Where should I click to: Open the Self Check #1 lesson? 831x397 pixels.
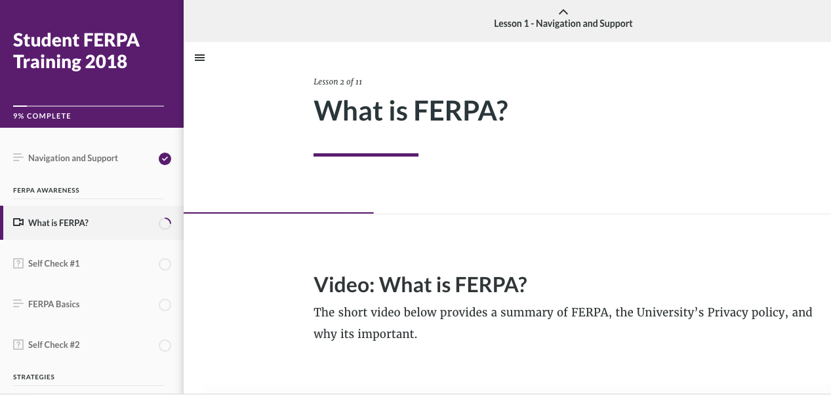pyautogui.click(x=92, y=263)
